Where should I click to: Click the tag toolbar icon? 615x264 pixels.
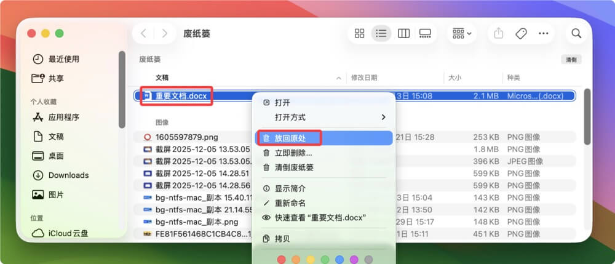pos(521,33)
